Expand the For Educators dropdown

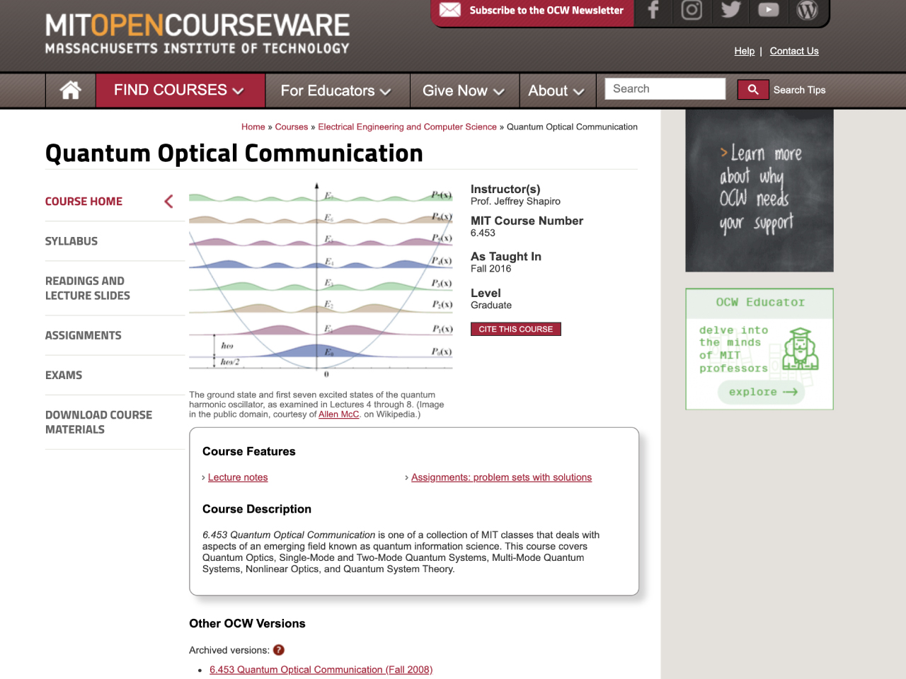coord(336,91)
